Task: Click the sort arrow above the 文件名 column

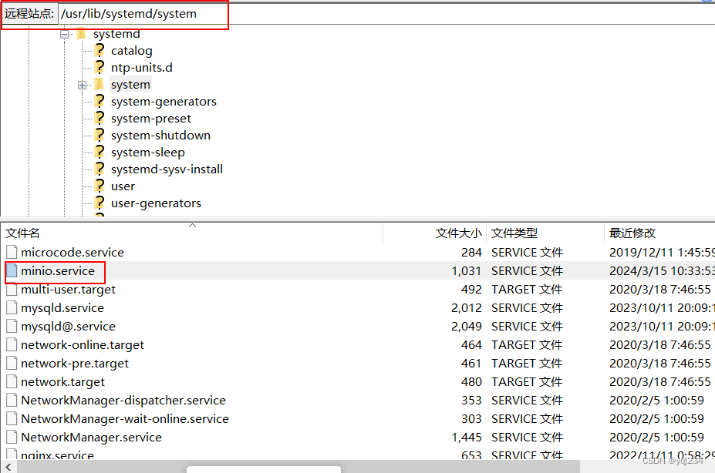Action: click(x=192, y=224)
